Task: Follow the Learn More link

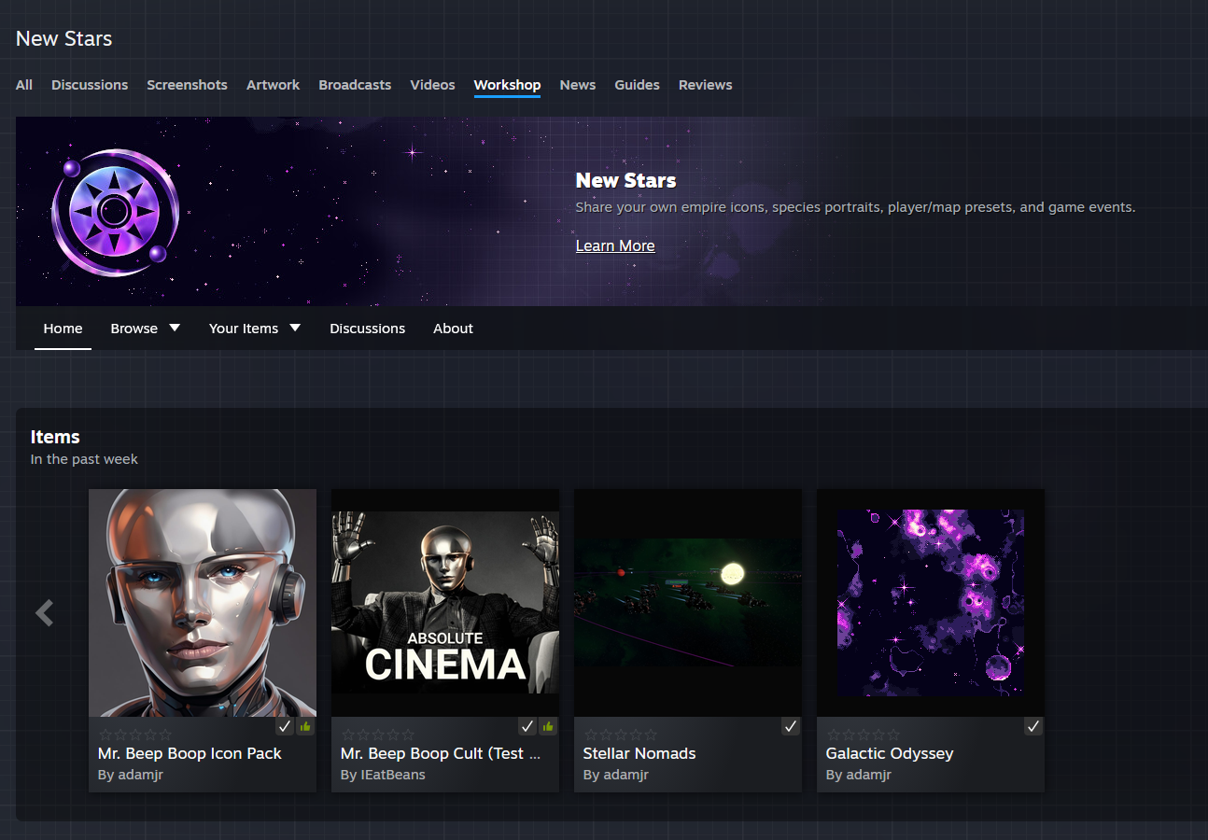Action: click(615, 245)
